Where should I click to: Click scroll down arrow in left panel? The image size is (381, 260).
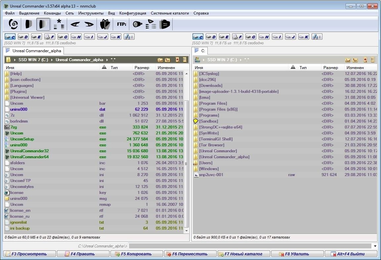click(x=187, y=231)
